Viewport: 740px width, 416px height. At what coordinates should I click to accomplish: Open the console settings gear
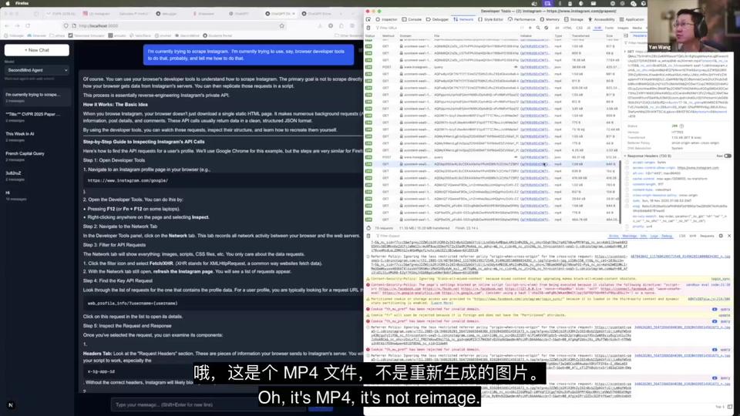click(x=721, y=236)
